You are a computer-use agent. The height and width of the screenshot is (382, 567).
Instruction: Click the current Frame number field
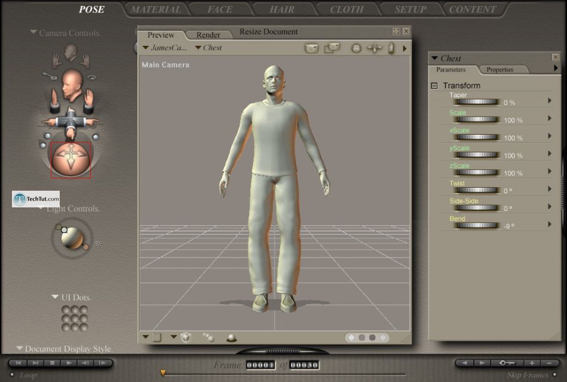260,365
